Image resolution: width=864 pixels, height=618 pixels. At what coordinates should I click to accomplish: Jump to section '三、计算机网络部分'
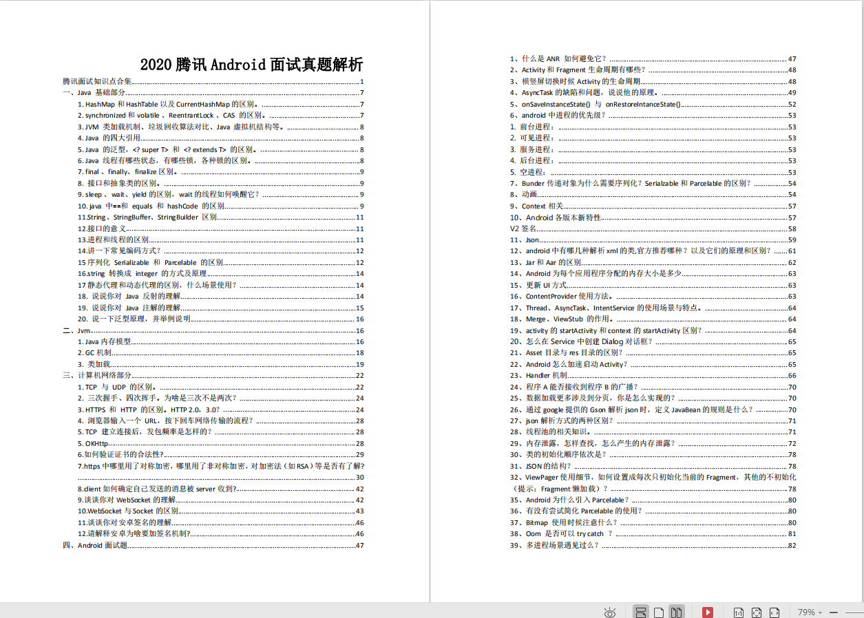[213, 376]
